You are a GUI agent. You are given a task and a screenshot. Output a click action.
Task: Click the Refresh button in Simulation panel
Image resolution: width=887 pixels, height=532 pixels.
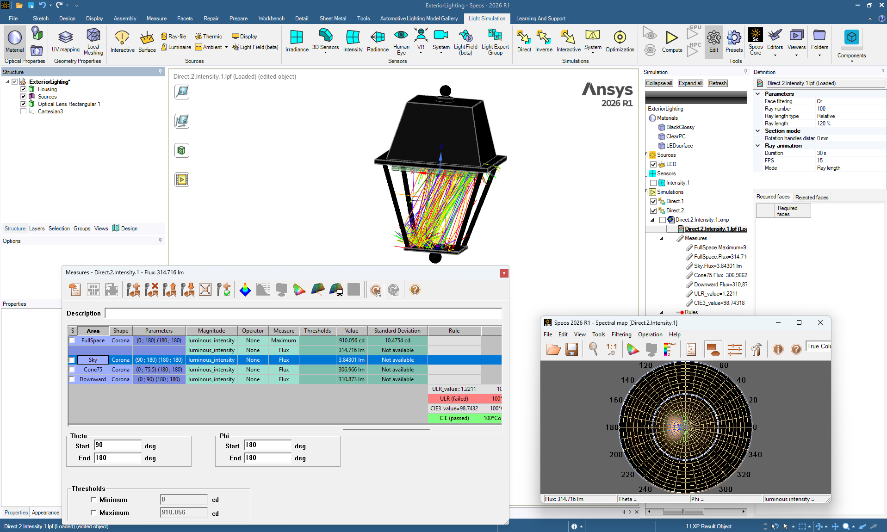718,83
